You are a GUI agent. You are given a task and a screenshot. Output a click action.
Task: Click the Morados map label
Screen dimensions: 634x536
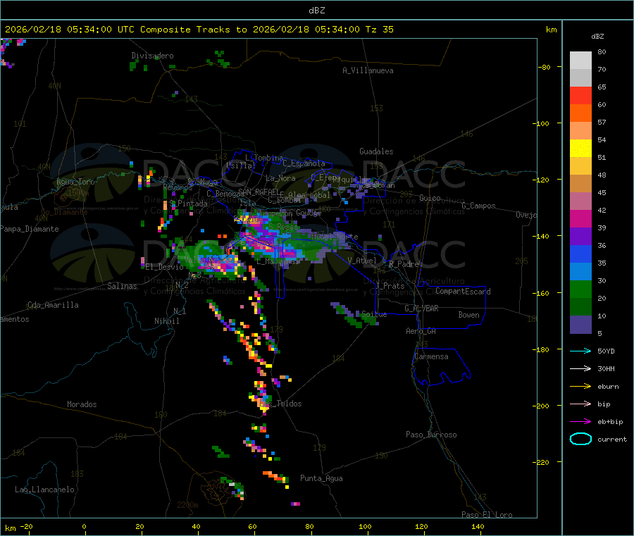82,404
